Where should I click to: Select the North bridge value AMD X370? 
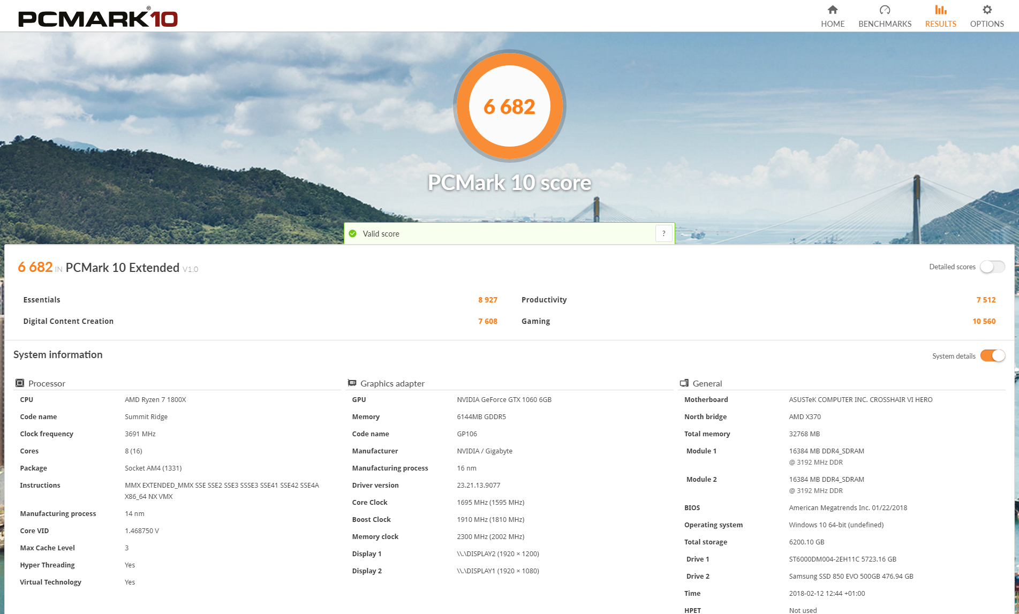click(x=805, y=417)
